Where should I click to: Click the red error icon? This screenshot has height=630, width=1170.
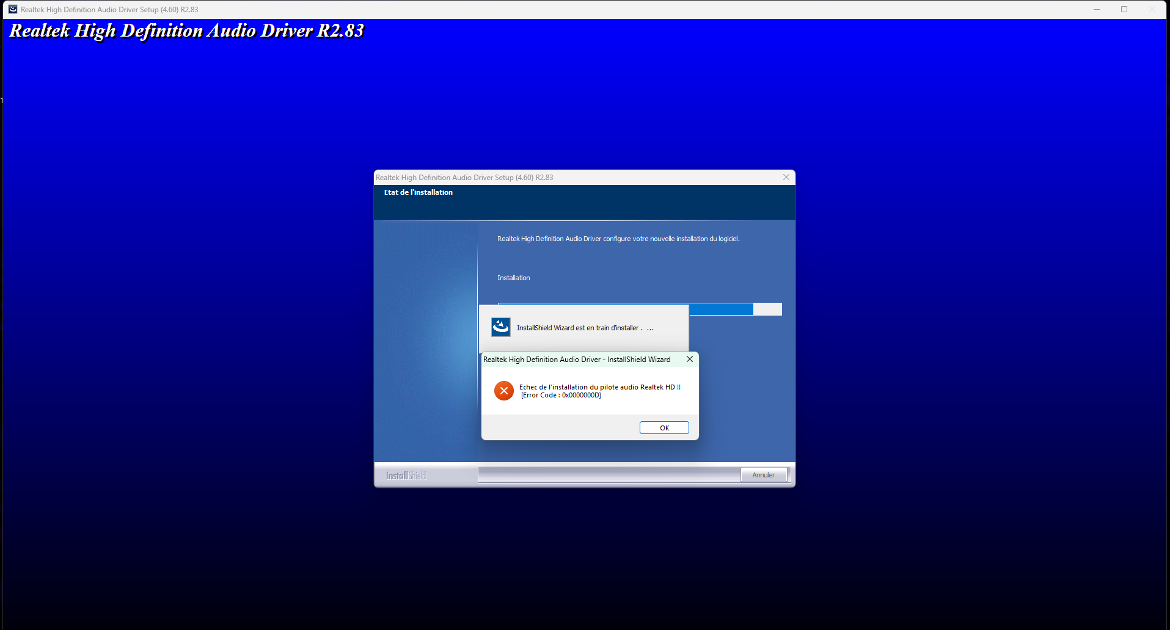tap(504, 391)
